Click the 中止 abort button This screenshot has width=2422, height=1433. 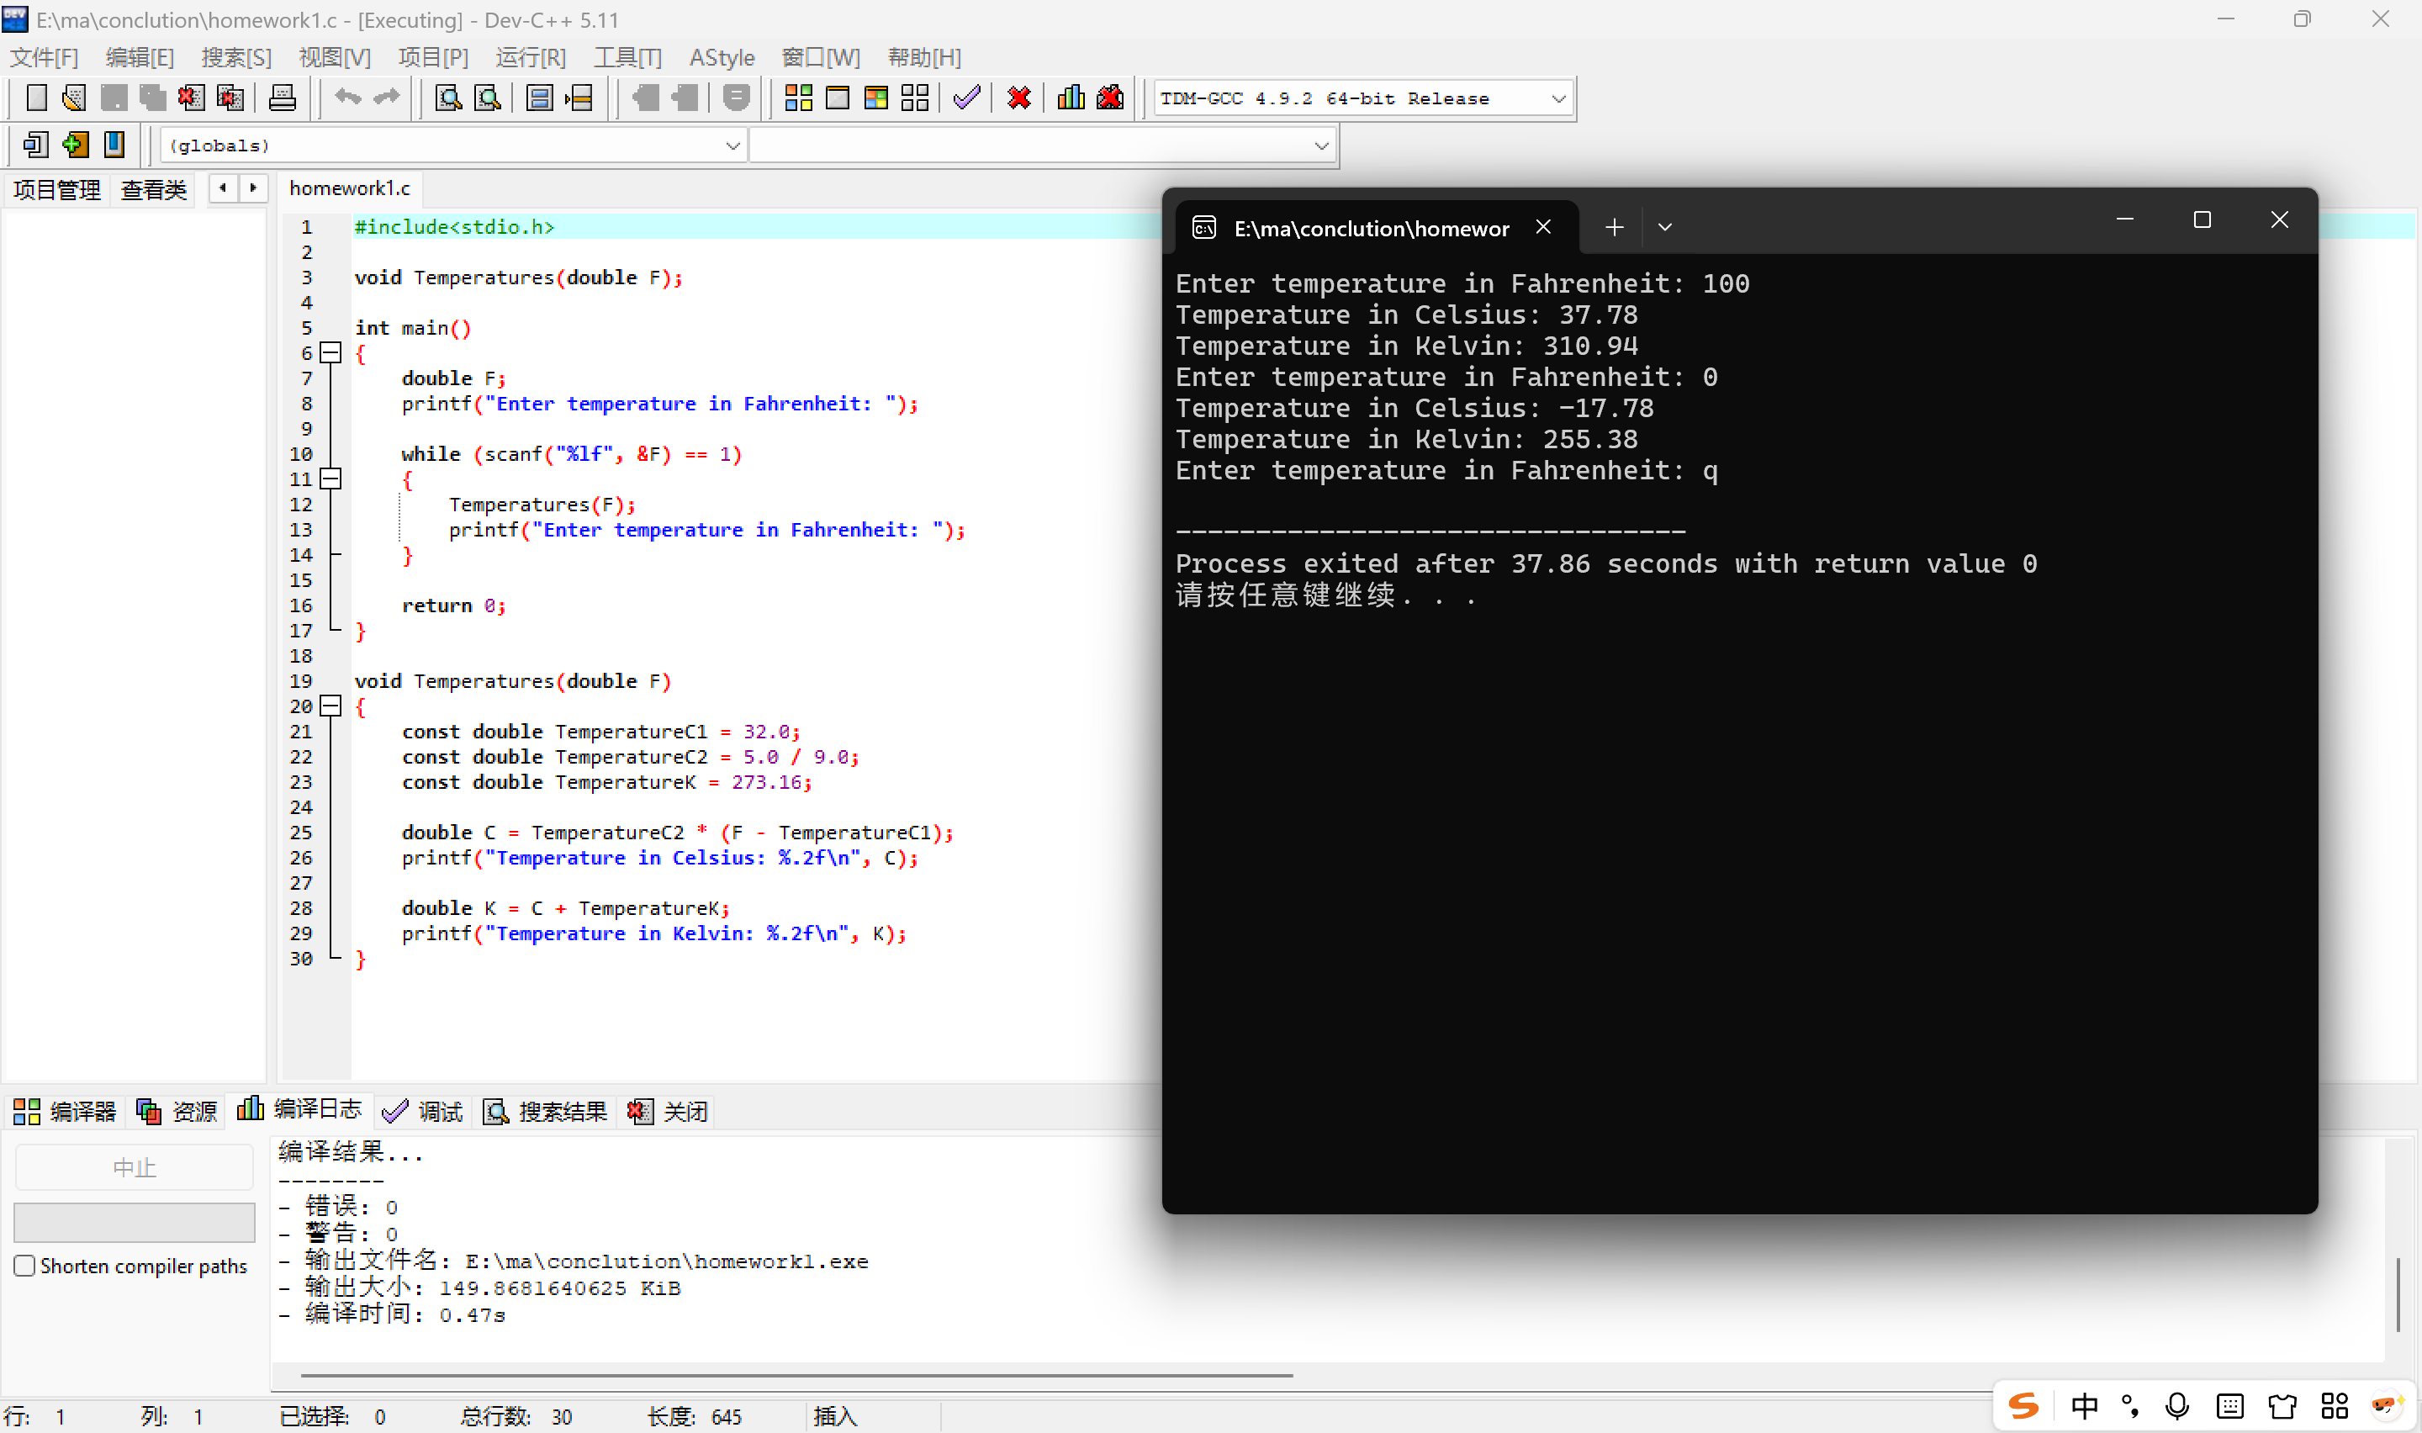[x=135, y=1166]
